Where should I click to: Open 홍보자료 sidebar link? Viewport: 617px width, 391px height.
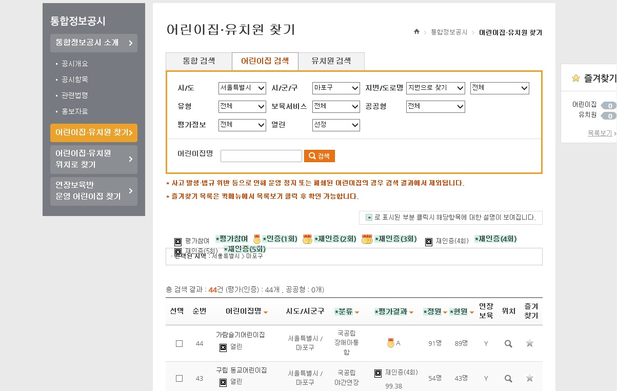pos(75,111)
